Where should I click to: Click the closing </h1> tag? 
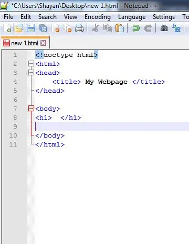[71, 118]
